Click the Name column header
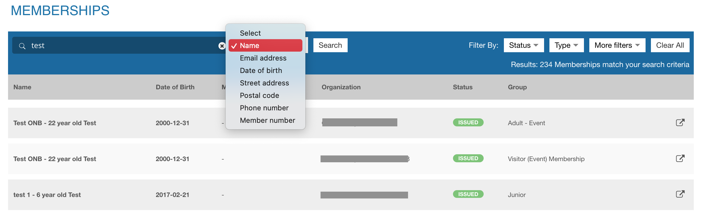 [22, 87]
